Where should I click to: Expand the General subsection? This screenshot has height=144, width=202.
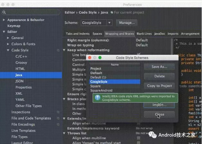click(x=8, y=38)
